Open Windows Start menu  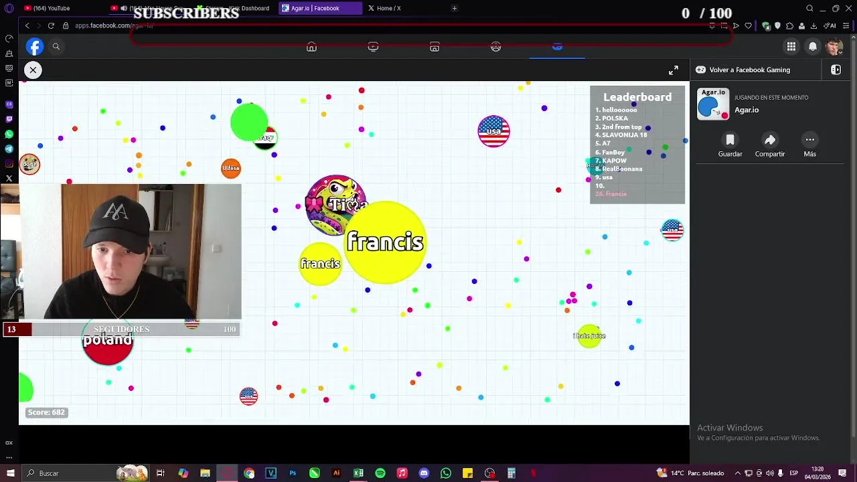pos(10,473)
